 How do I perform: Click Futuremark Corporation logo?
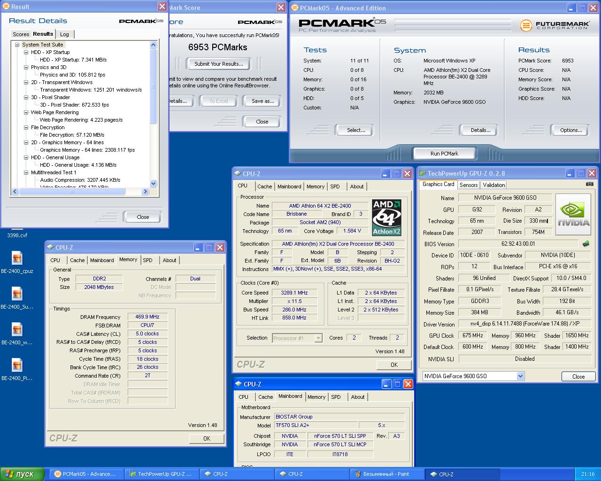tap(554, 25)
